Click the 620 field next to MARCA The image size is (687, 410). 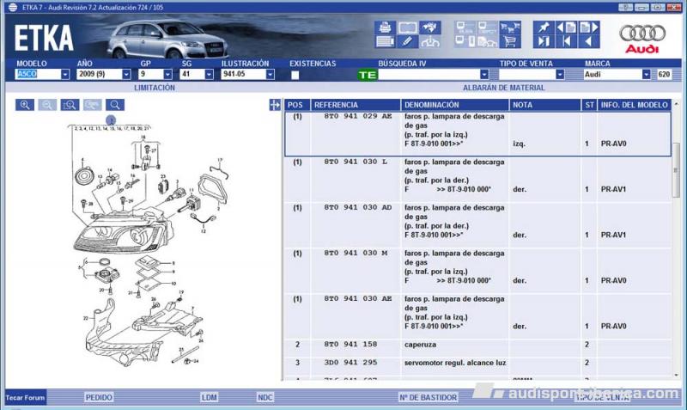tap(664, 75)
